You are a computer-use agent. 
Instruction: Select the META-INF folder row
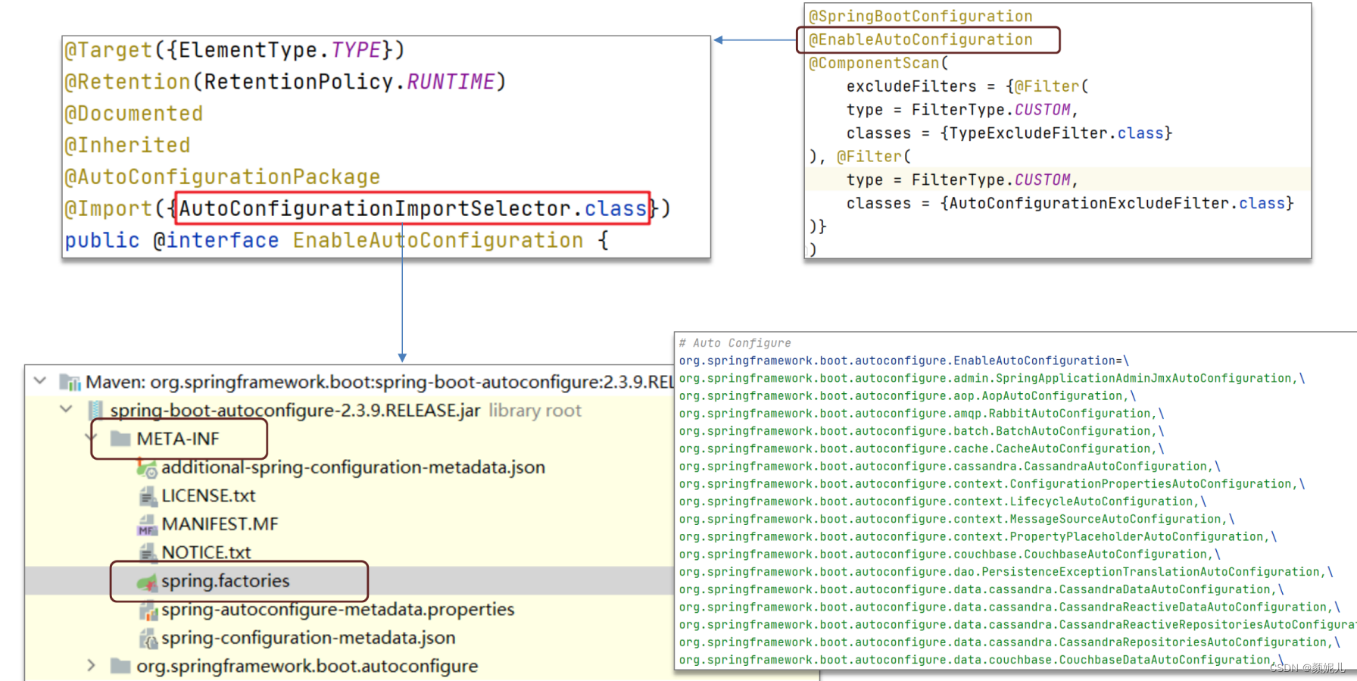(x=179, y=439)
